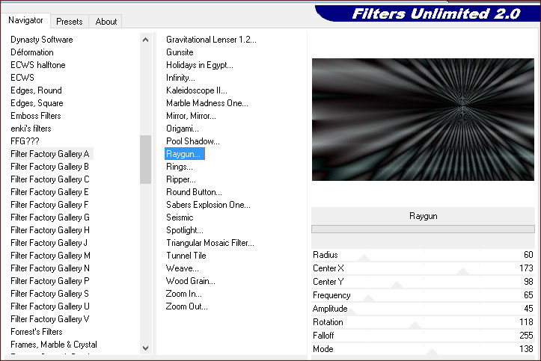Click the Mode slider handle

point(432,352)
